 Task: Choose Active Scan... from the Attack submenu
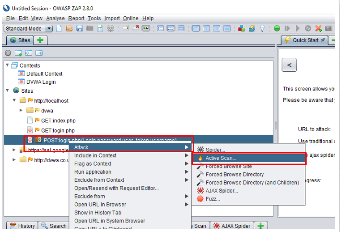pos(249,158)
